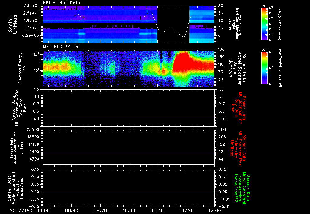The width and height of the screenshot is (310, 214).
Task: Select the NF rainbow color bar
Action: pos(265,24)
